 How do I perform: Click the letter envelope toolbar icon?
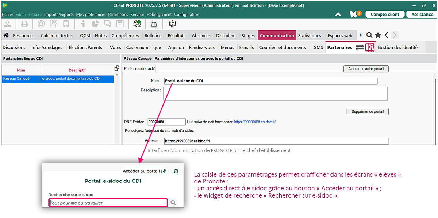coord(54,24)
